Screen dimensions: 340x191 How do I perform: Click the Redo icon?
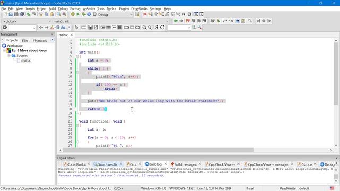(x=34, y=14)
